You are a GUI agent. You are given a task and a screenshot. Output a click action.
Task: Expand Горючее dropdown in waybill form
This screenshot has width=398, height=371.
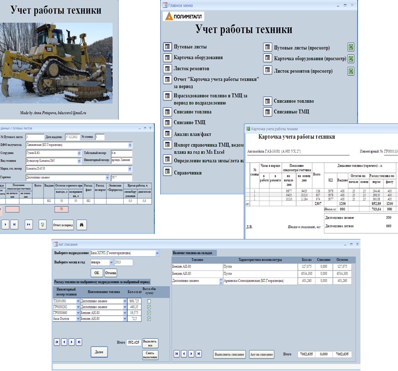point(107,177)
